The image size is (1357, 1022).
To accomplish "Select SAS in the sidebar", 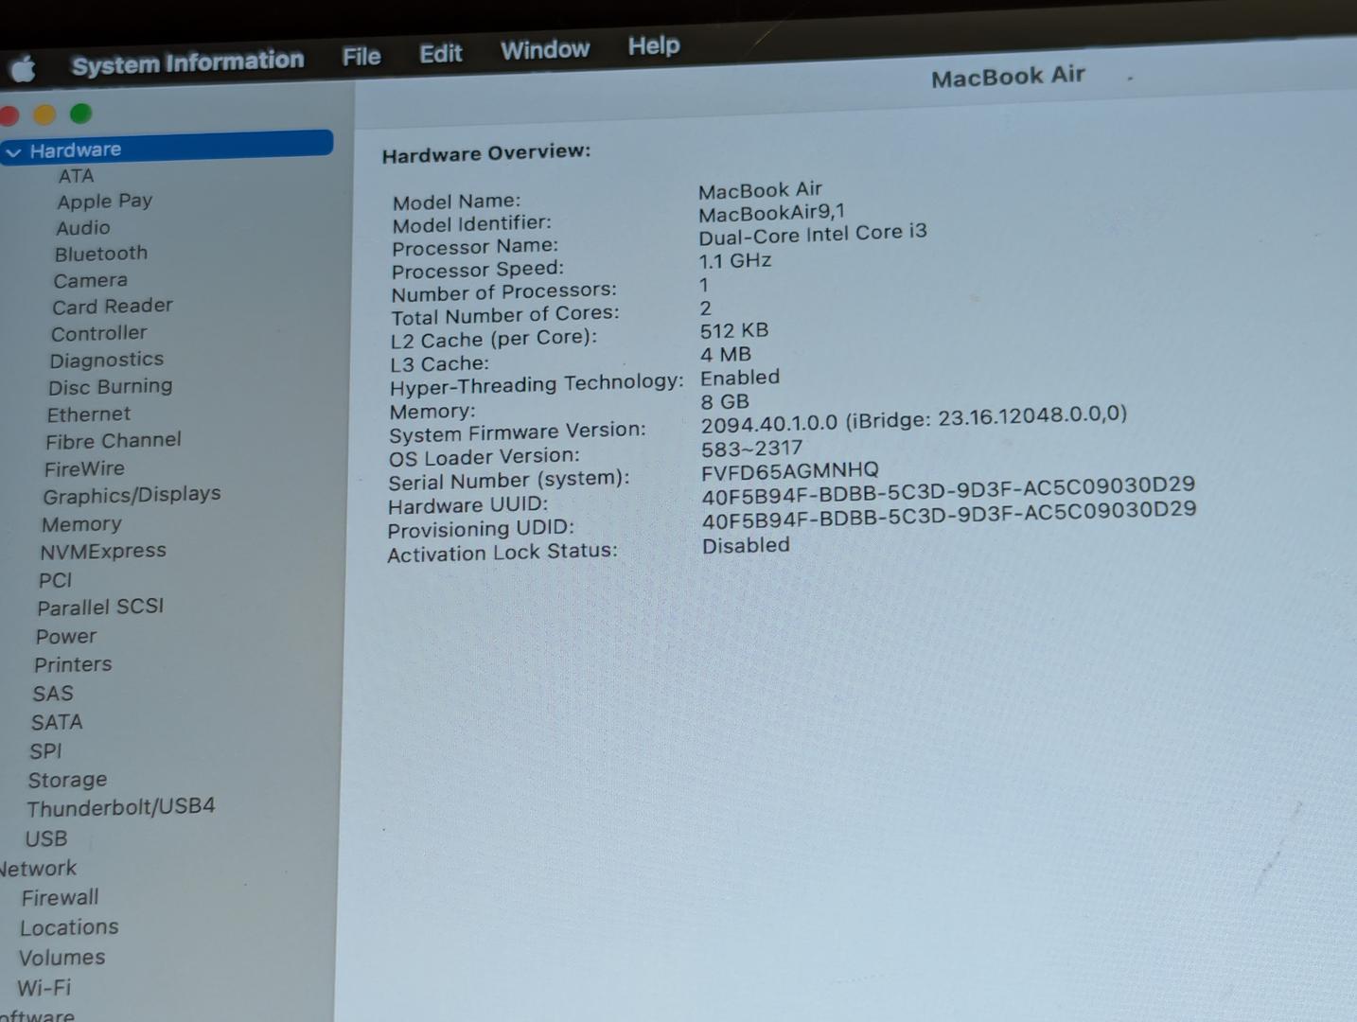I will 52,694.
